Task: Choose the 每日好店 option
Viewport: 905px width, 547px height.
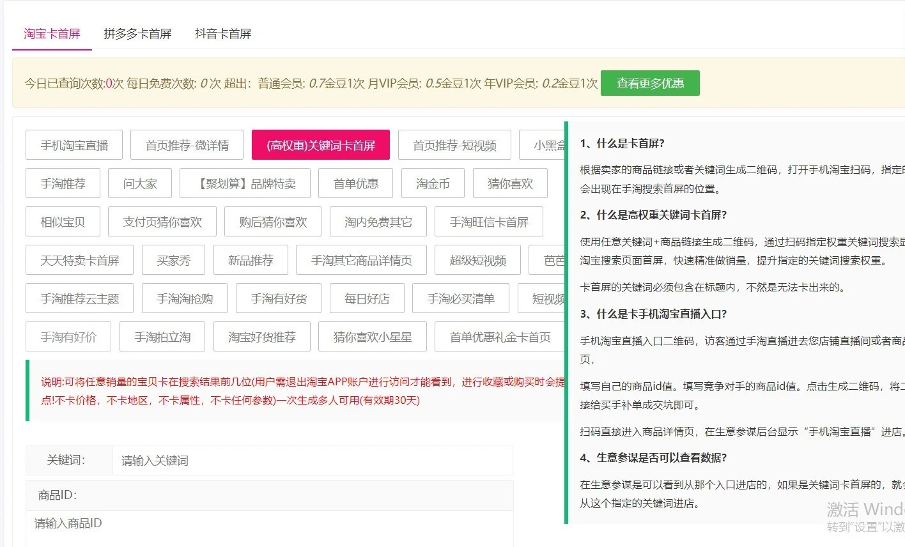Action: coord(367,298)
